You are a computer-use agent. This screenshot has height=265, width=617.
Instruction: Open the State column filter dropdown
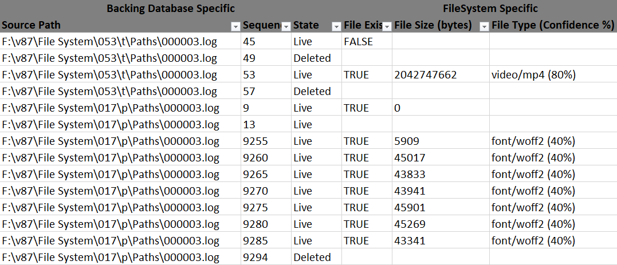coord(336,26)
